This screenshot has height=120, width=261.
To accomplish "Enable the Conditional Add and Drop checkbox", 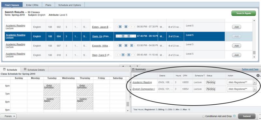I will coord(203,116).
